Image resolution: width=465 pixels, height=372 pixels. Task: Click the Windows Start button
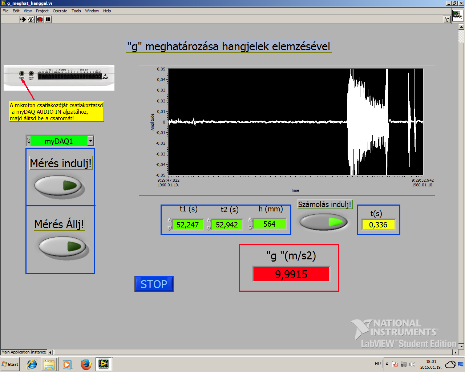click(x=10, y=364)
